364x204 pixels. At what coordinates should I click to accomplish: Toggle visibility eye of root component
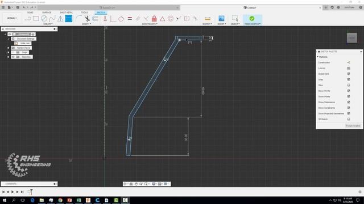click(x=10, y=34)
